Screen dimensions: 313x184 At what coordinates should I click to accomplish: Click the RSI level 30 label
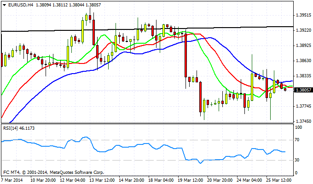tap(297, 160)
